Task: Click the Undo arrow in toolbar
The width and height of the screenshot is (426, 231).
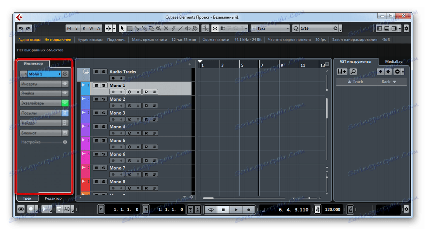Action: [21, 28]
